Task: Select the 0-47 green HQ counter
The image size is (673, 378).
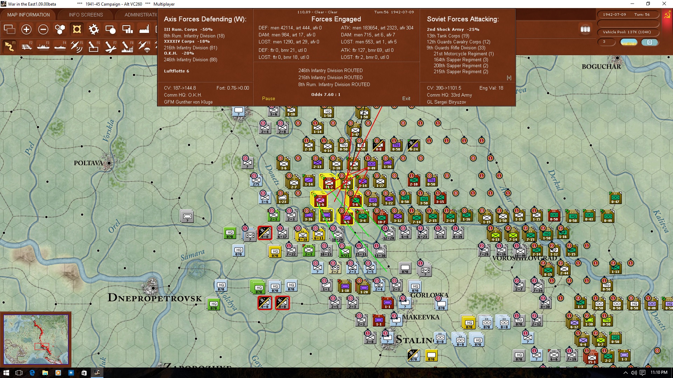Action: [616, 198]
